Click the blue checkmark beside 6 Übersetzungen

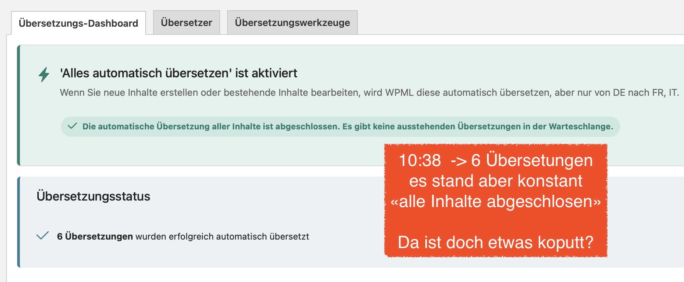pos(42,236)
